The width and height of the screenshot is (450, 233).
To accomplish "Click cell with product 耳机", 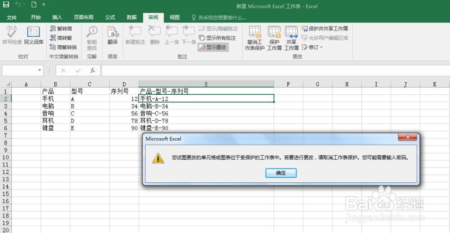I will click(x=55, y=120).
